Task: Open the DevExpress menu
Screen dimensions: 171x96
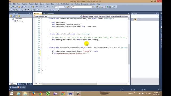Action: pos(85,4)
